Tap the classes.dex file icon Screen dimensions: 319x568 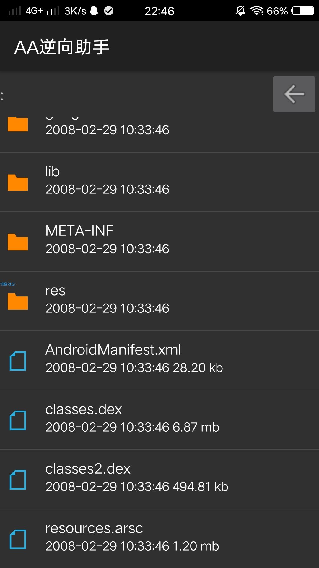coord(18,420)
